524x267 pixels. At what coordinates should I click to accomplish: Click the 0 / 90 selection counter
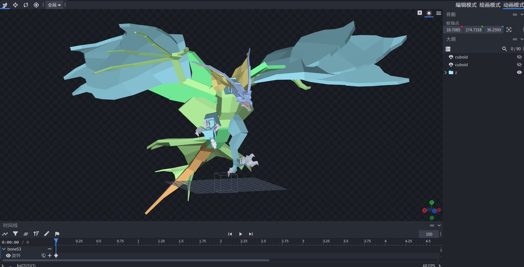click(516, 49)
